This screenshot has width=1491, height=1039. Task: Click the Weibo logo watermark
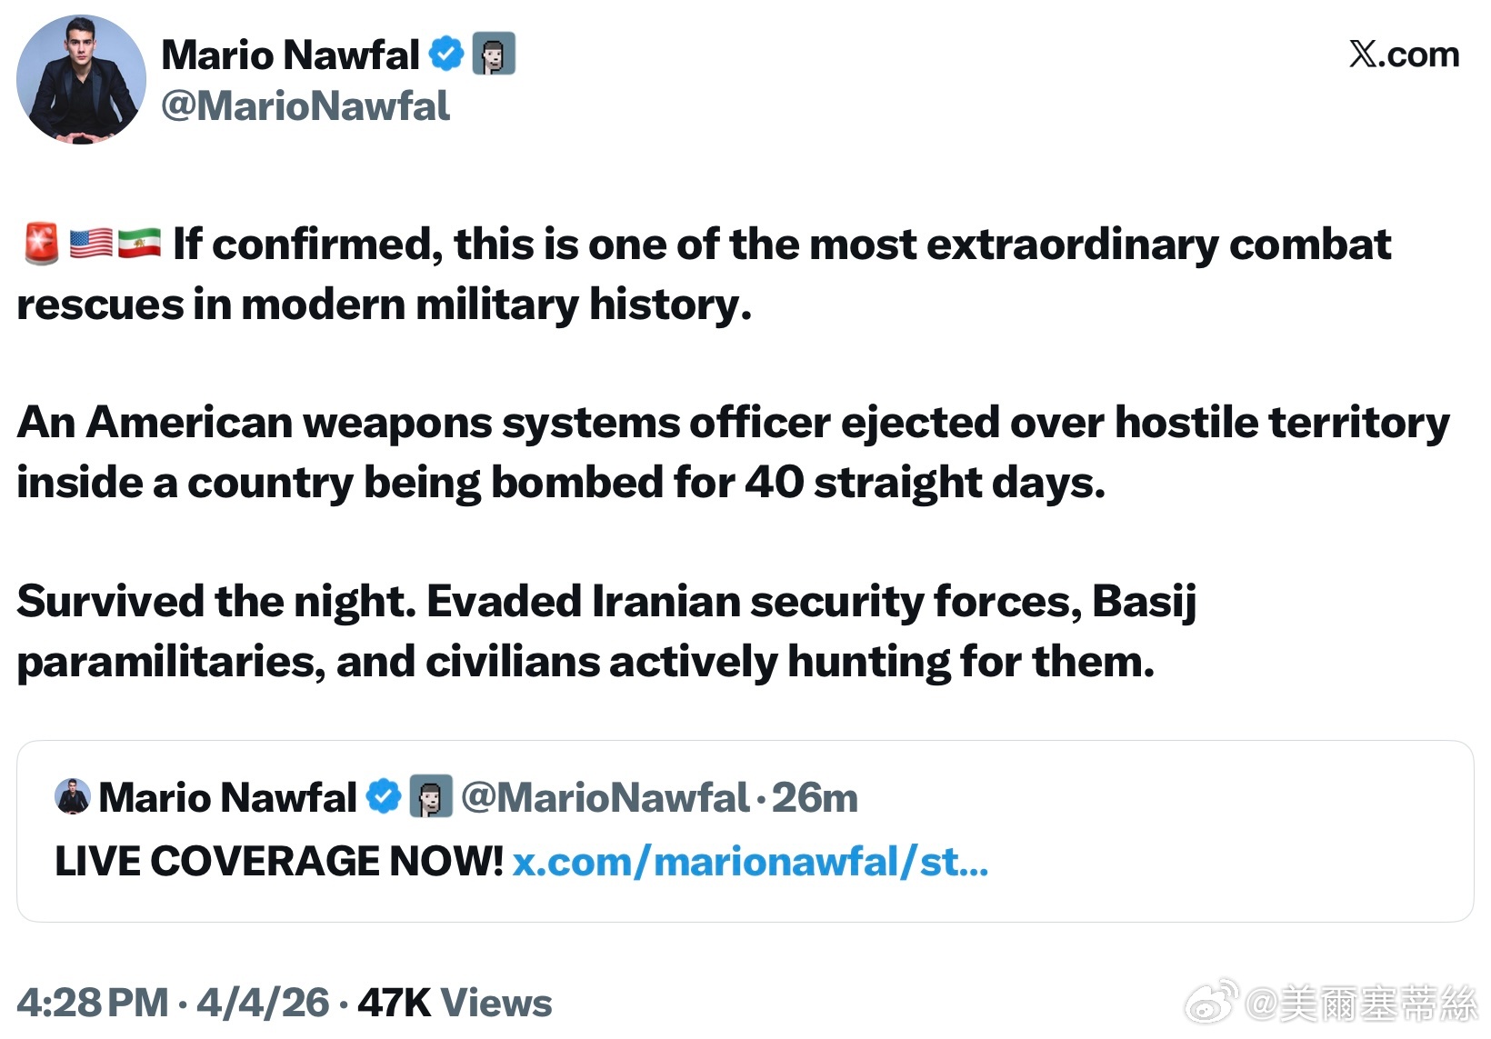coord(1213,1002)
